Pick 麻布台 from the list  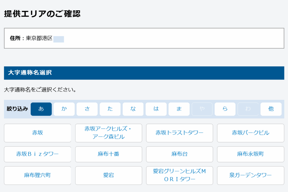[x=179, y=154]
